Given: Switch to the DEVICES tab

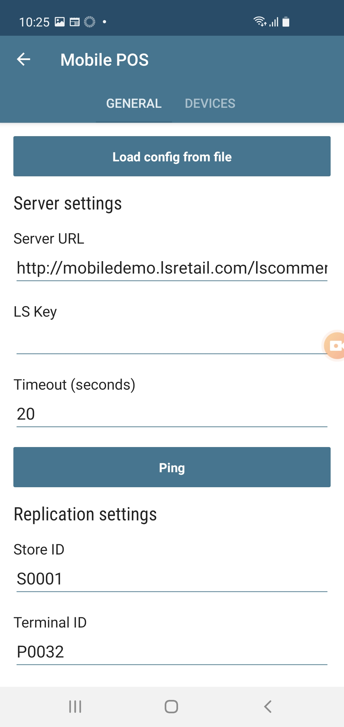Looking at the screenshot, I should click(210, 104).
